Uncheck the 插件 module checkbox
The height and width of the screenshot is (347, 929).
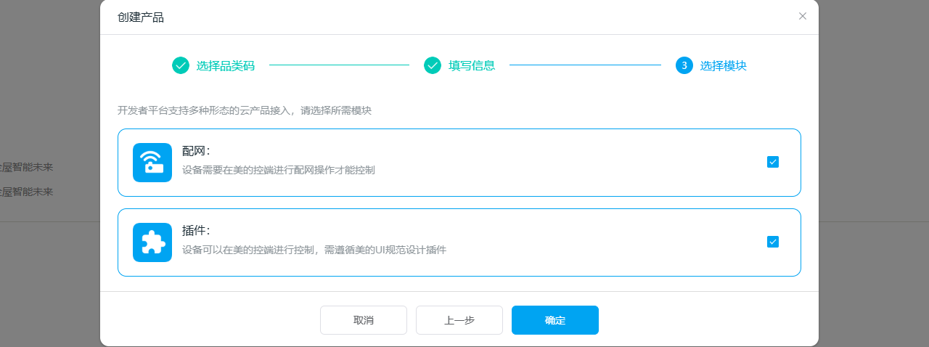coord(773,242)
